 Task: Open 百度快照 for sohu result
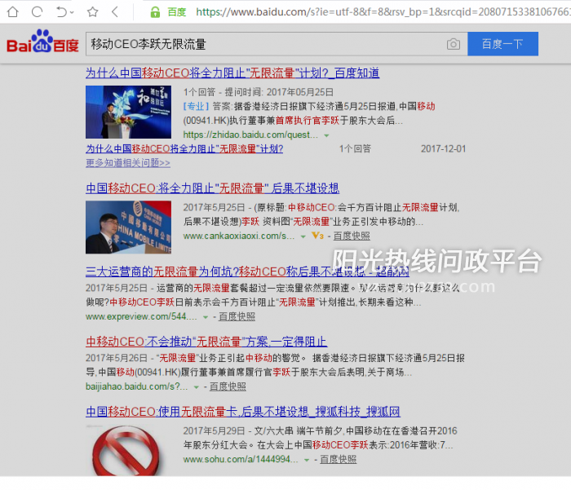click(338, 459)
